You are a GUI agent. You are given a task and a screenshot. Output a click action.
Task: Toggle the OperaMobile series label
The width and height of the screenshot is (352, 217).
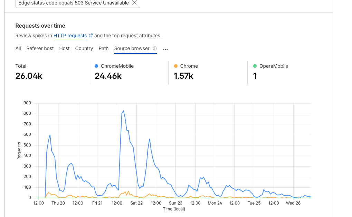tap(274, 66)
